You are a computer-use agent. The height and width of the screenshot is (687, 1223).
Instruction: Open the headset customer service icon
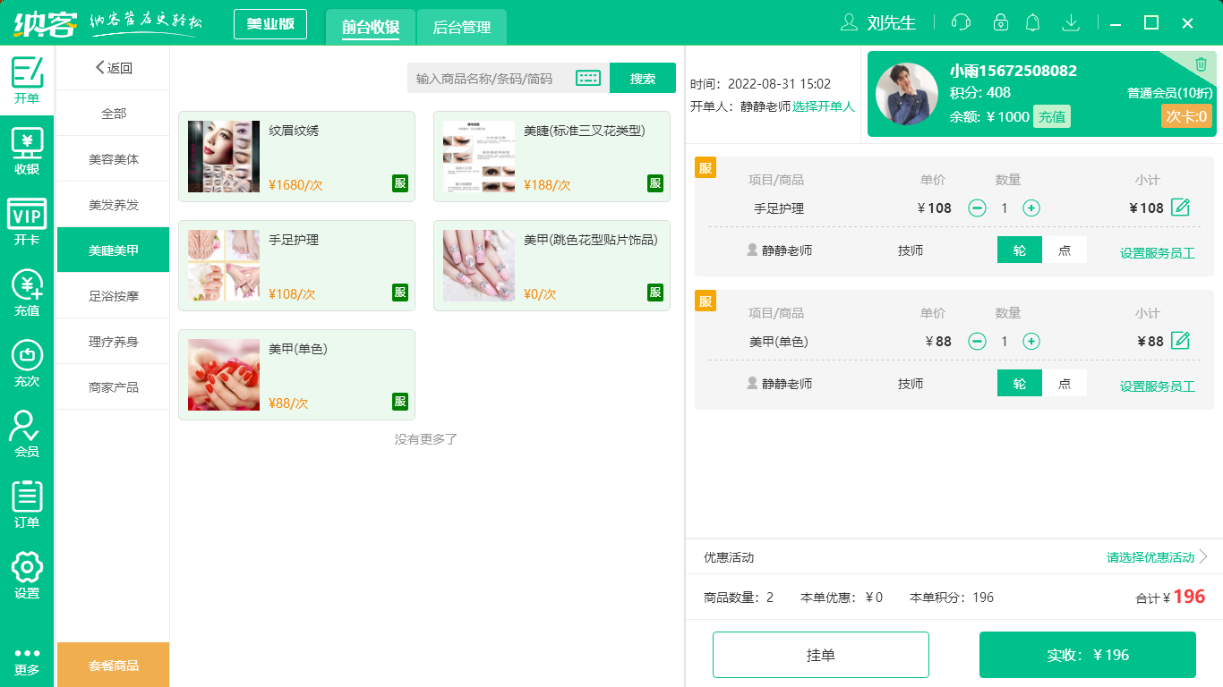(961, 21)
